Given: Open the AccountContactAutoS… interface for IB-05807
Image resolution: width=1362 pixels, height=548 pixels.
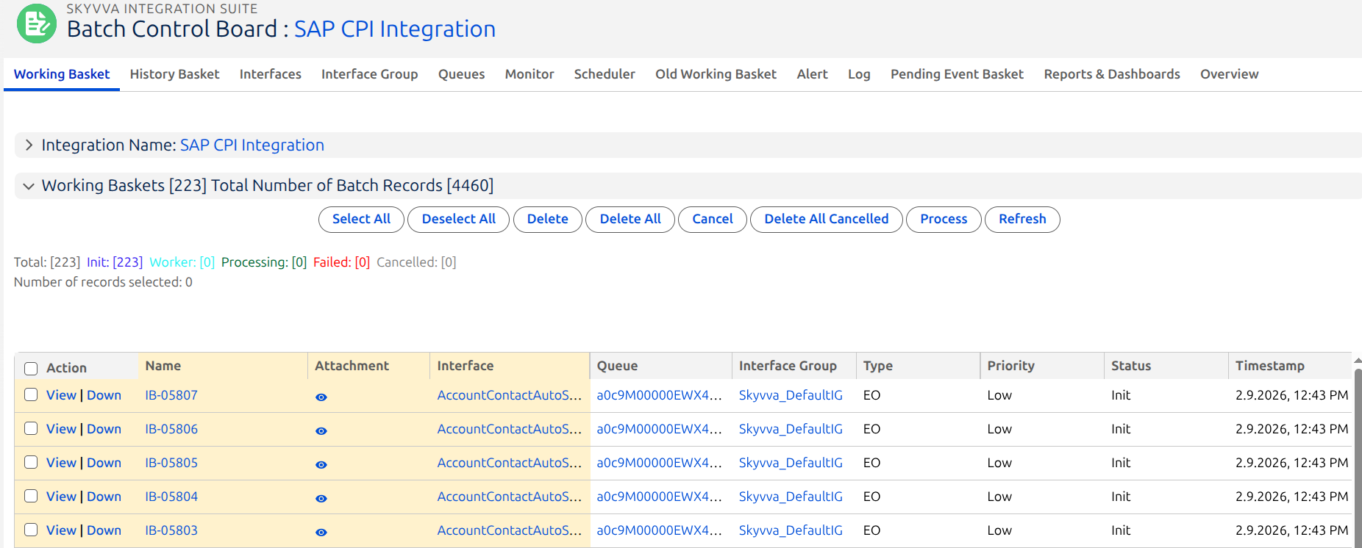Looking at the screenshot, I should pyautogui.click(x=509, y=394).
